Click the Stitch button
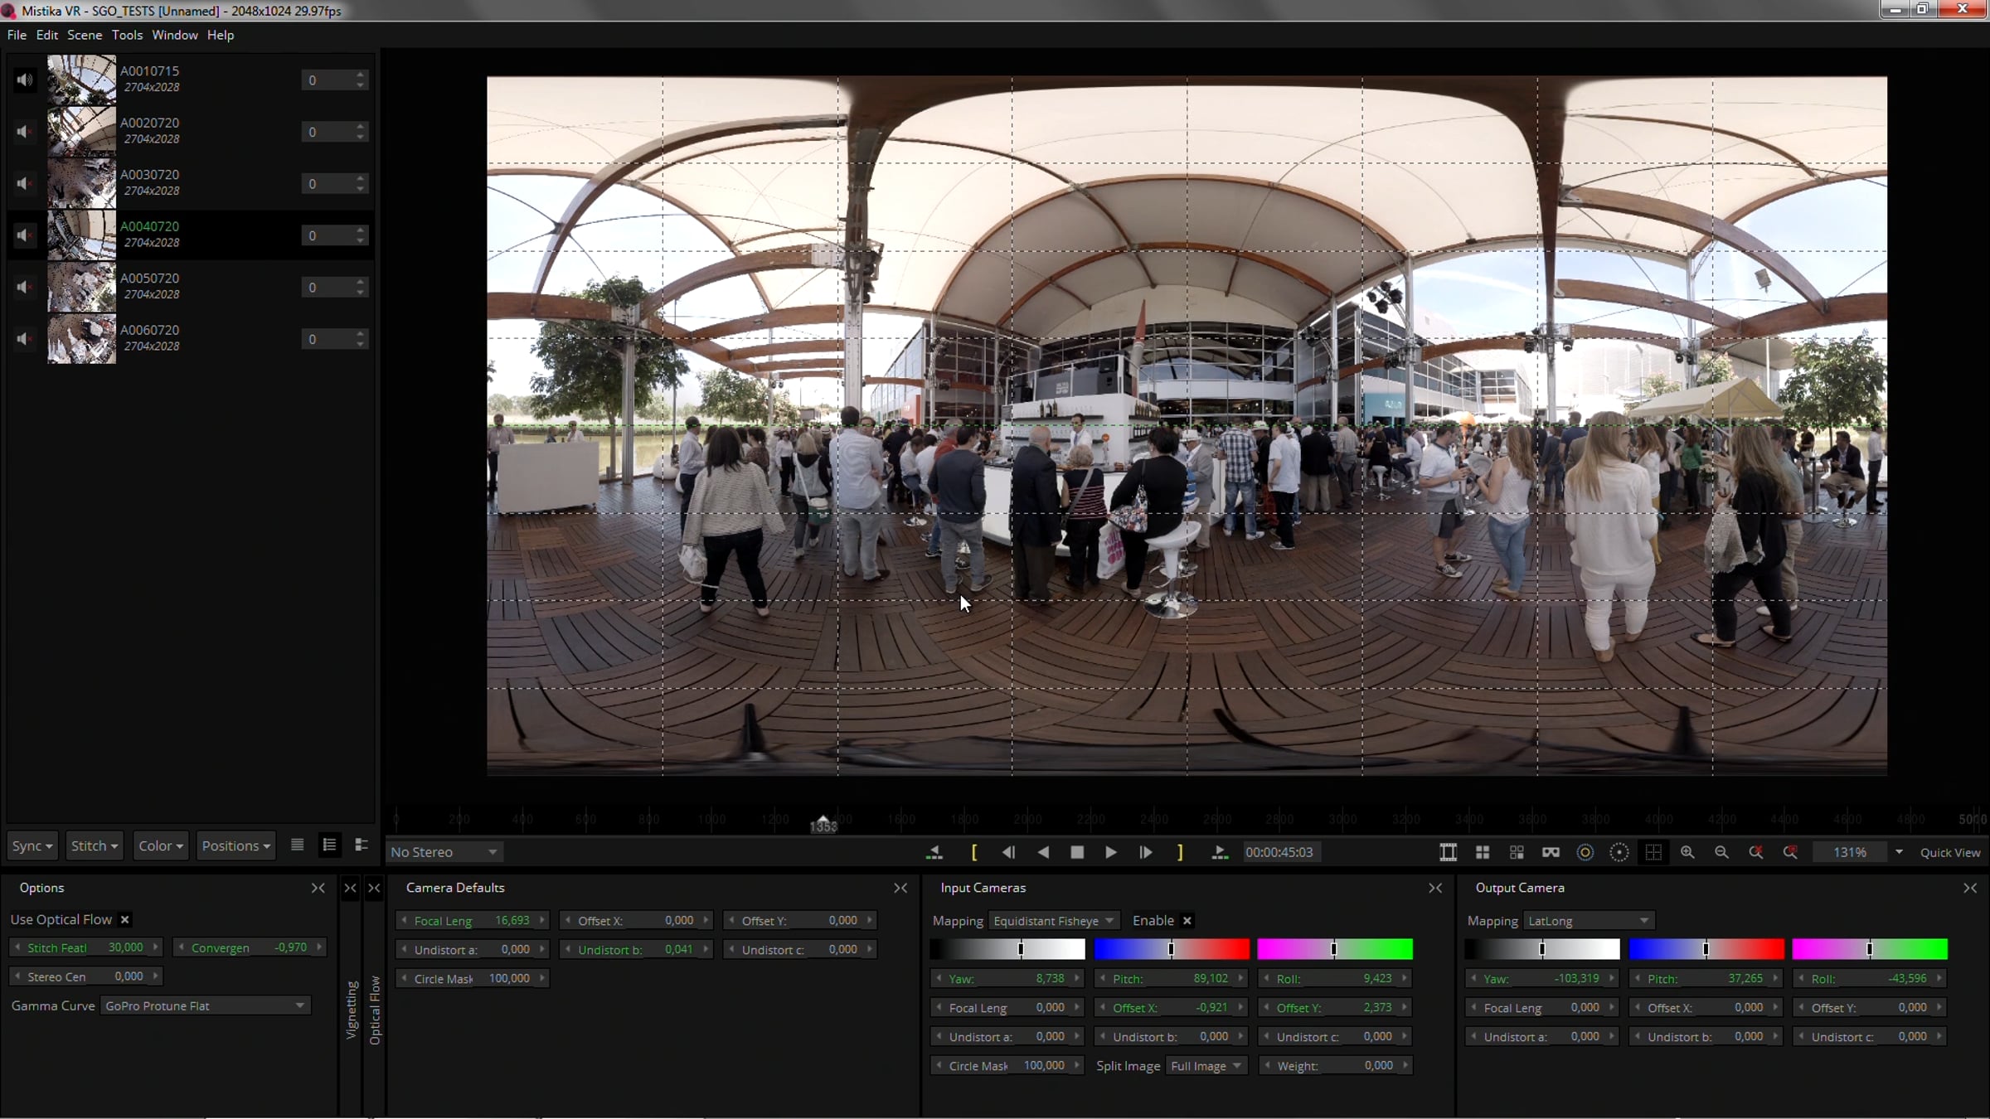Screen dimensions: 1990x1119 click(x=94, y=845)
